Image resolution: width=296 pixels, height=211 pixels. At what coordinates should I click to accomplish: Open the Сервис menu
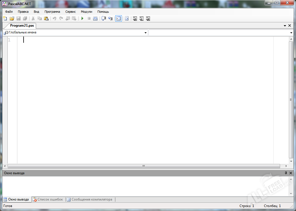coord(70,12)
